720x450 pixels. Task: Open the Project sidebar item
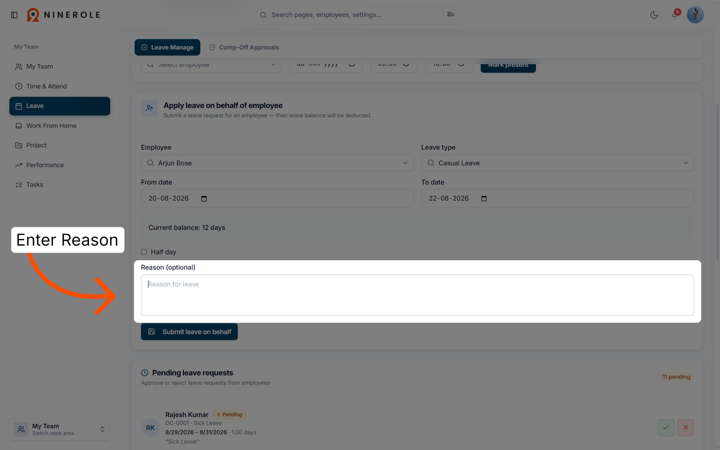[x=60, y=145]
